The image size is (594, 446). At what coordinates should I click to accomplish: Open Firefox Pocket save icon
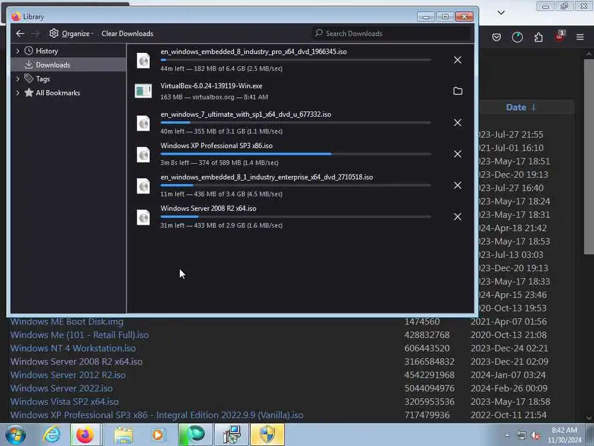[x=497, y=37]
